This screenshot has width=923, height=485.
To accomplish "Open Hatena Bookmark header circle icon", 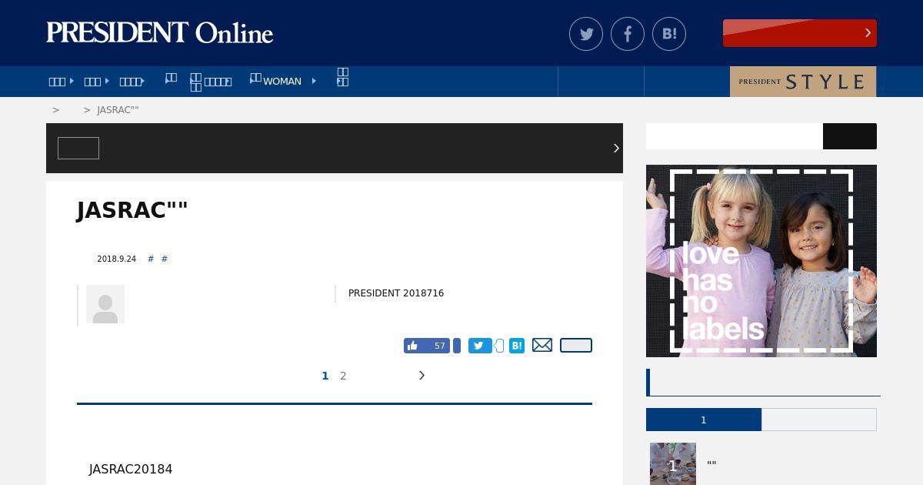I will (x=669, y=34).
